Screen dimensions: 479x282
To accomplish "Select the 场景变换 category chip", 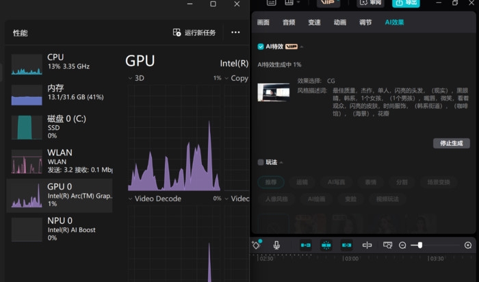I will (439, 182).
